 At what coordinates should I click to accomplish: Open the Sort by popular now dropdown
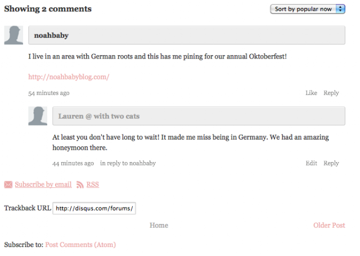[308, 9]
